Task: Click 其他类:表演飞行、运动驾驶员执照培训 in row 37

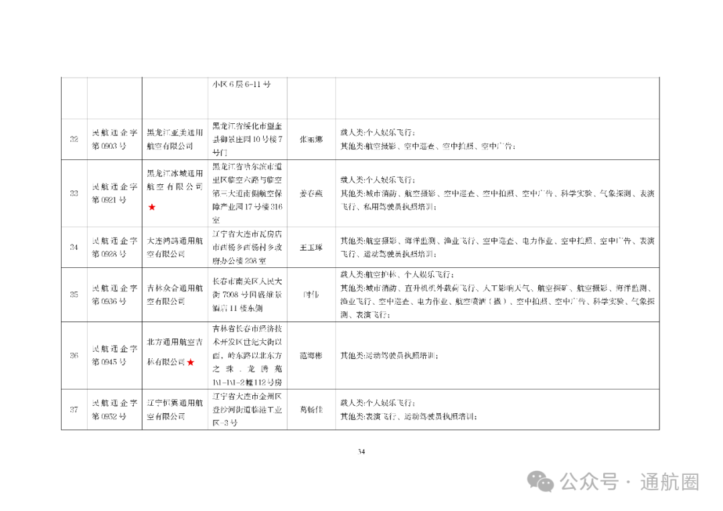Action: [x=408, y=417]
